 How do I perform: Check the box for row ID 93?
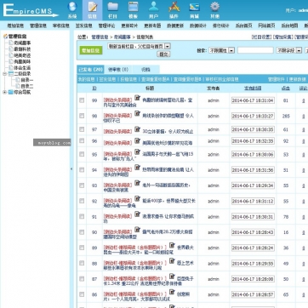pyautogui.click(x=82, y=185)
